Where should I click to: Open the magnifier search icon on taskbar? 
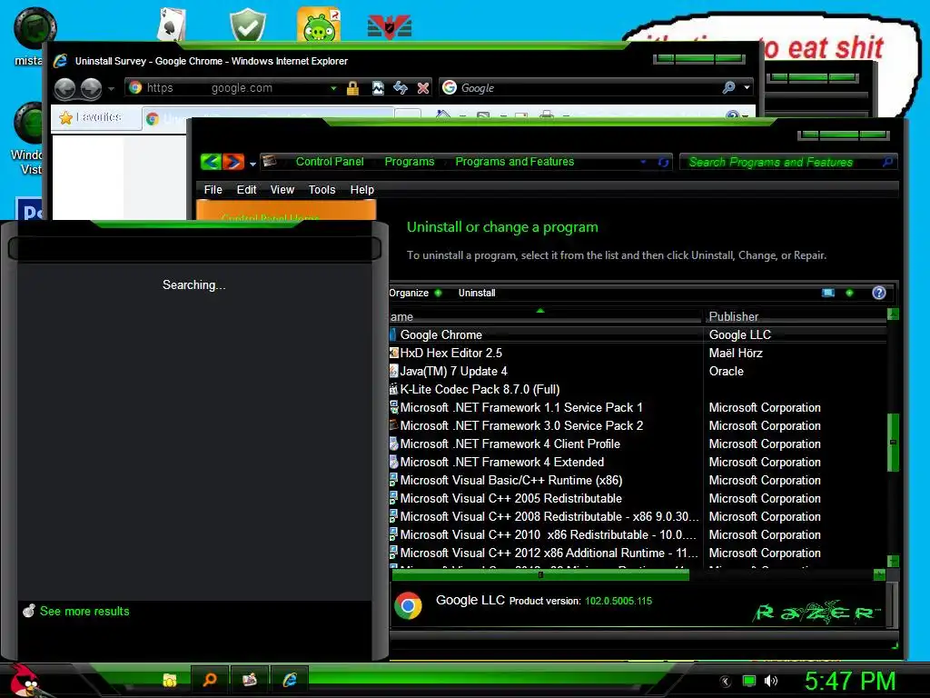coord(210,680)
